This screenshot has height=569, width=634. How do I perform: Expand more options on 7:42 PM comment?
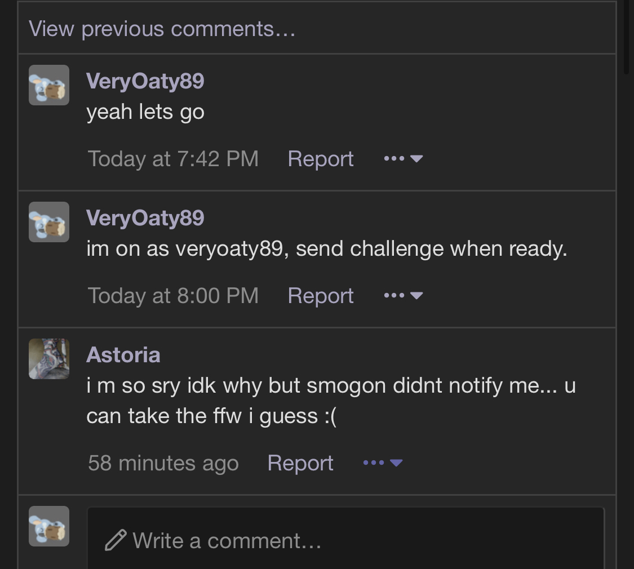pyautogui.click(x=404, y=158)
